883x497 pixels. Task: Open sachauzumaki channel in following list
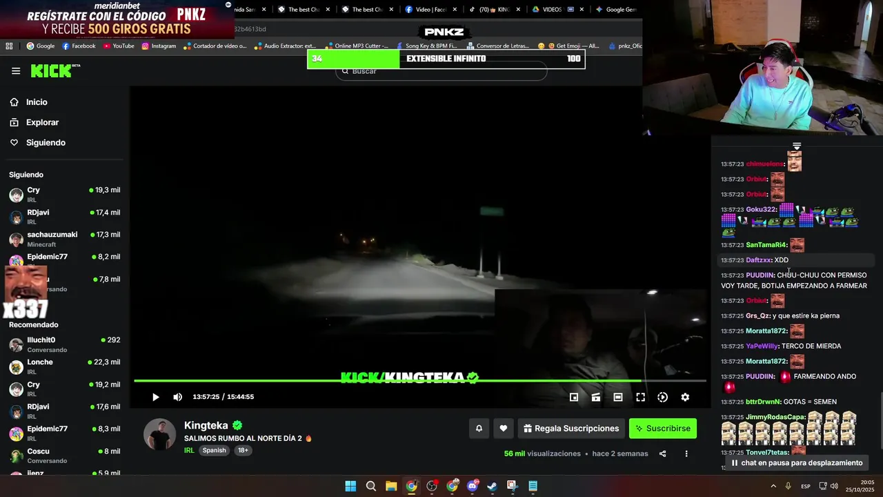pos(65,239)
